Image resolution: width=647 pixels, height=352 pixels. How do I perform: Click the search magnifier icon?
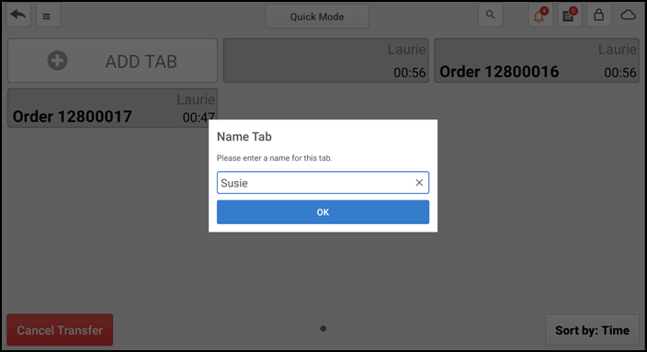click(x=490, y=16)
